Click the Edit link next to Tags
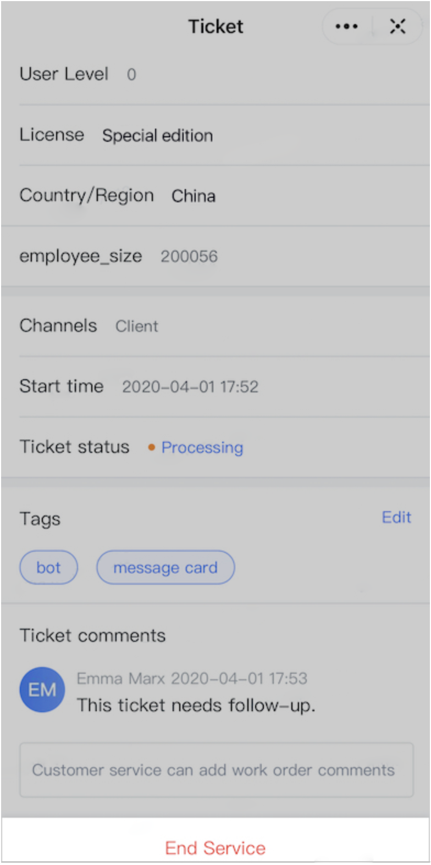The width and height of the screenshot is (431, 865). pyautogui.click(x=396, y=517)
